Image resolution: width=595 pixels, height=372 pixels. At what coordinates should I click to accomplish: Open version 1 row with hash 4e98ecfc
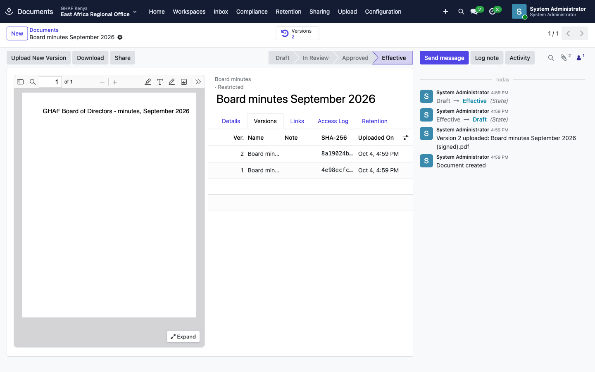(310, 170)
